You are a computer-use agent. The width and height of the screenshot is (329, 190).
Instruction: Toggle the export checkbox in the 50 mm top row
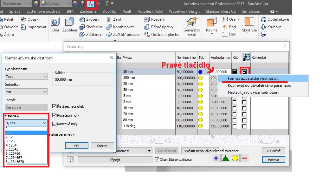point(244,72)
